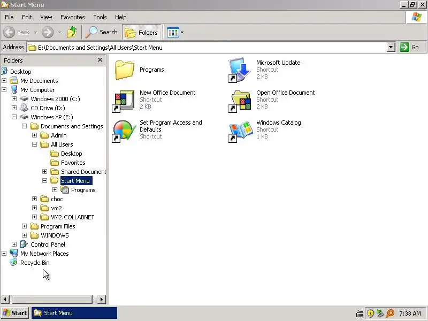The image size is (428, 321).
Task: Click the Go button
Action: 409,47
